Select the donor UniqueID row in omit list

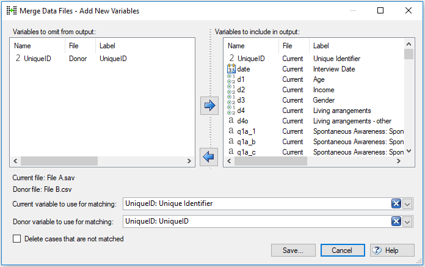point(102,59)
